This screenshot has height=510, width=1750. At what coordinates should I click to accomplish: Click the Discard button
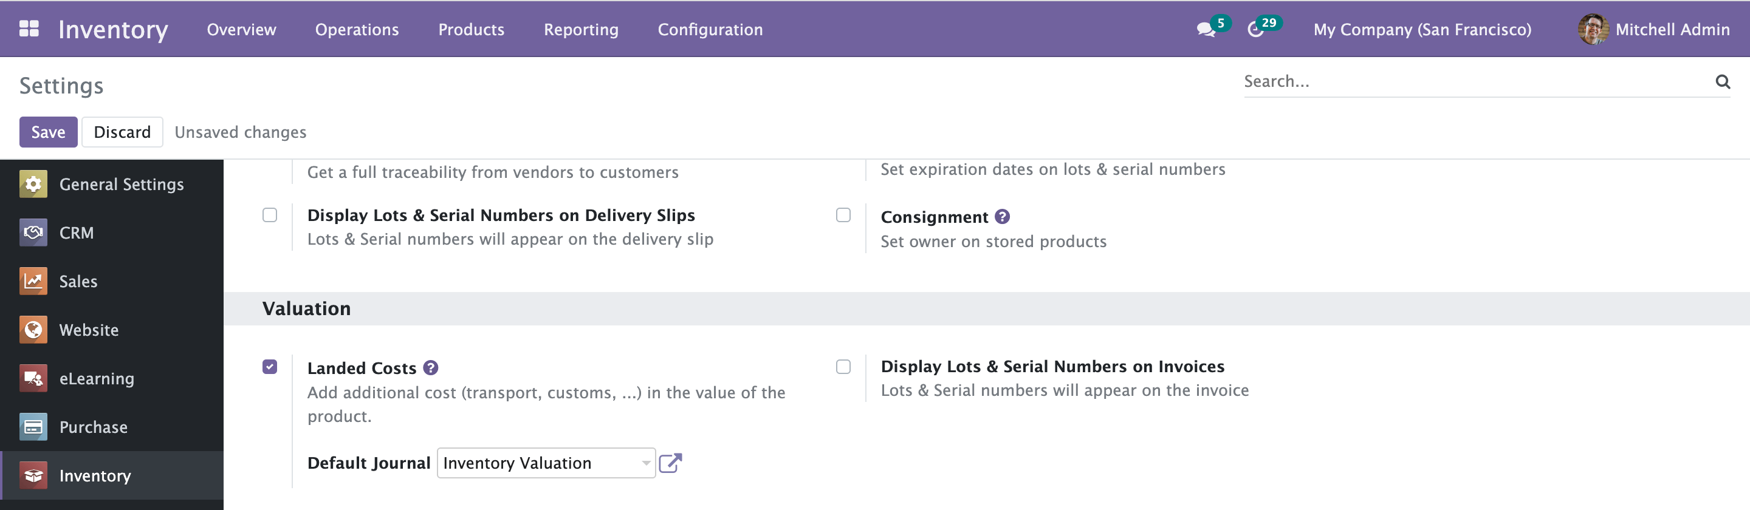122,132
